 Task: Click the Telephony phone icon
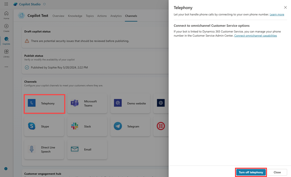click(32, 103)
